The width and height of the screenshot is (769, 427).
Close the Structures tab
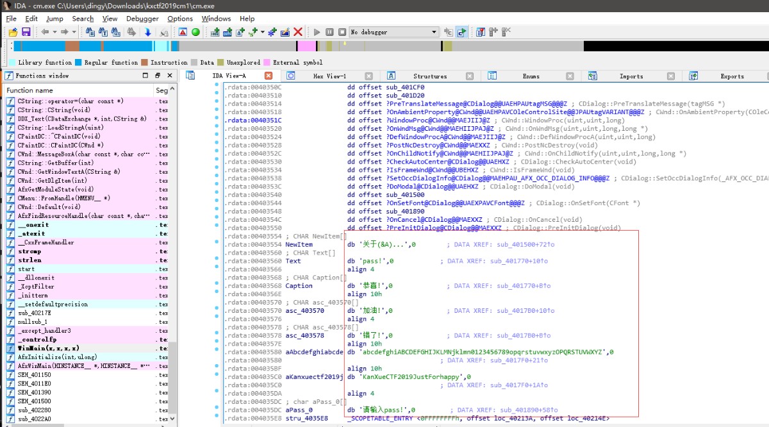pyautogui.click(x=470, y=76)
